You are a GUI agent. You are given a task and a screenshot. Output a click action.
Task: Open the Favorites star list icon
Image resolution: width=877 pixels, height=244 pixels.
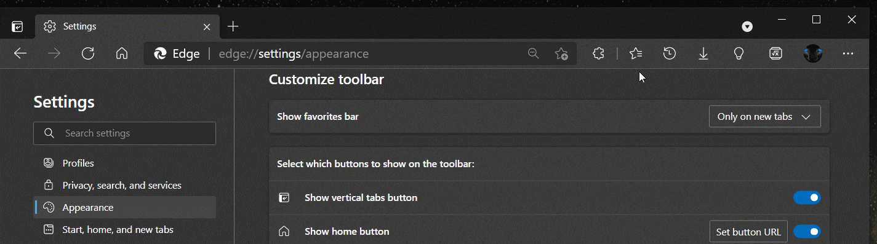pyautogui.click(x=636, y=53)
